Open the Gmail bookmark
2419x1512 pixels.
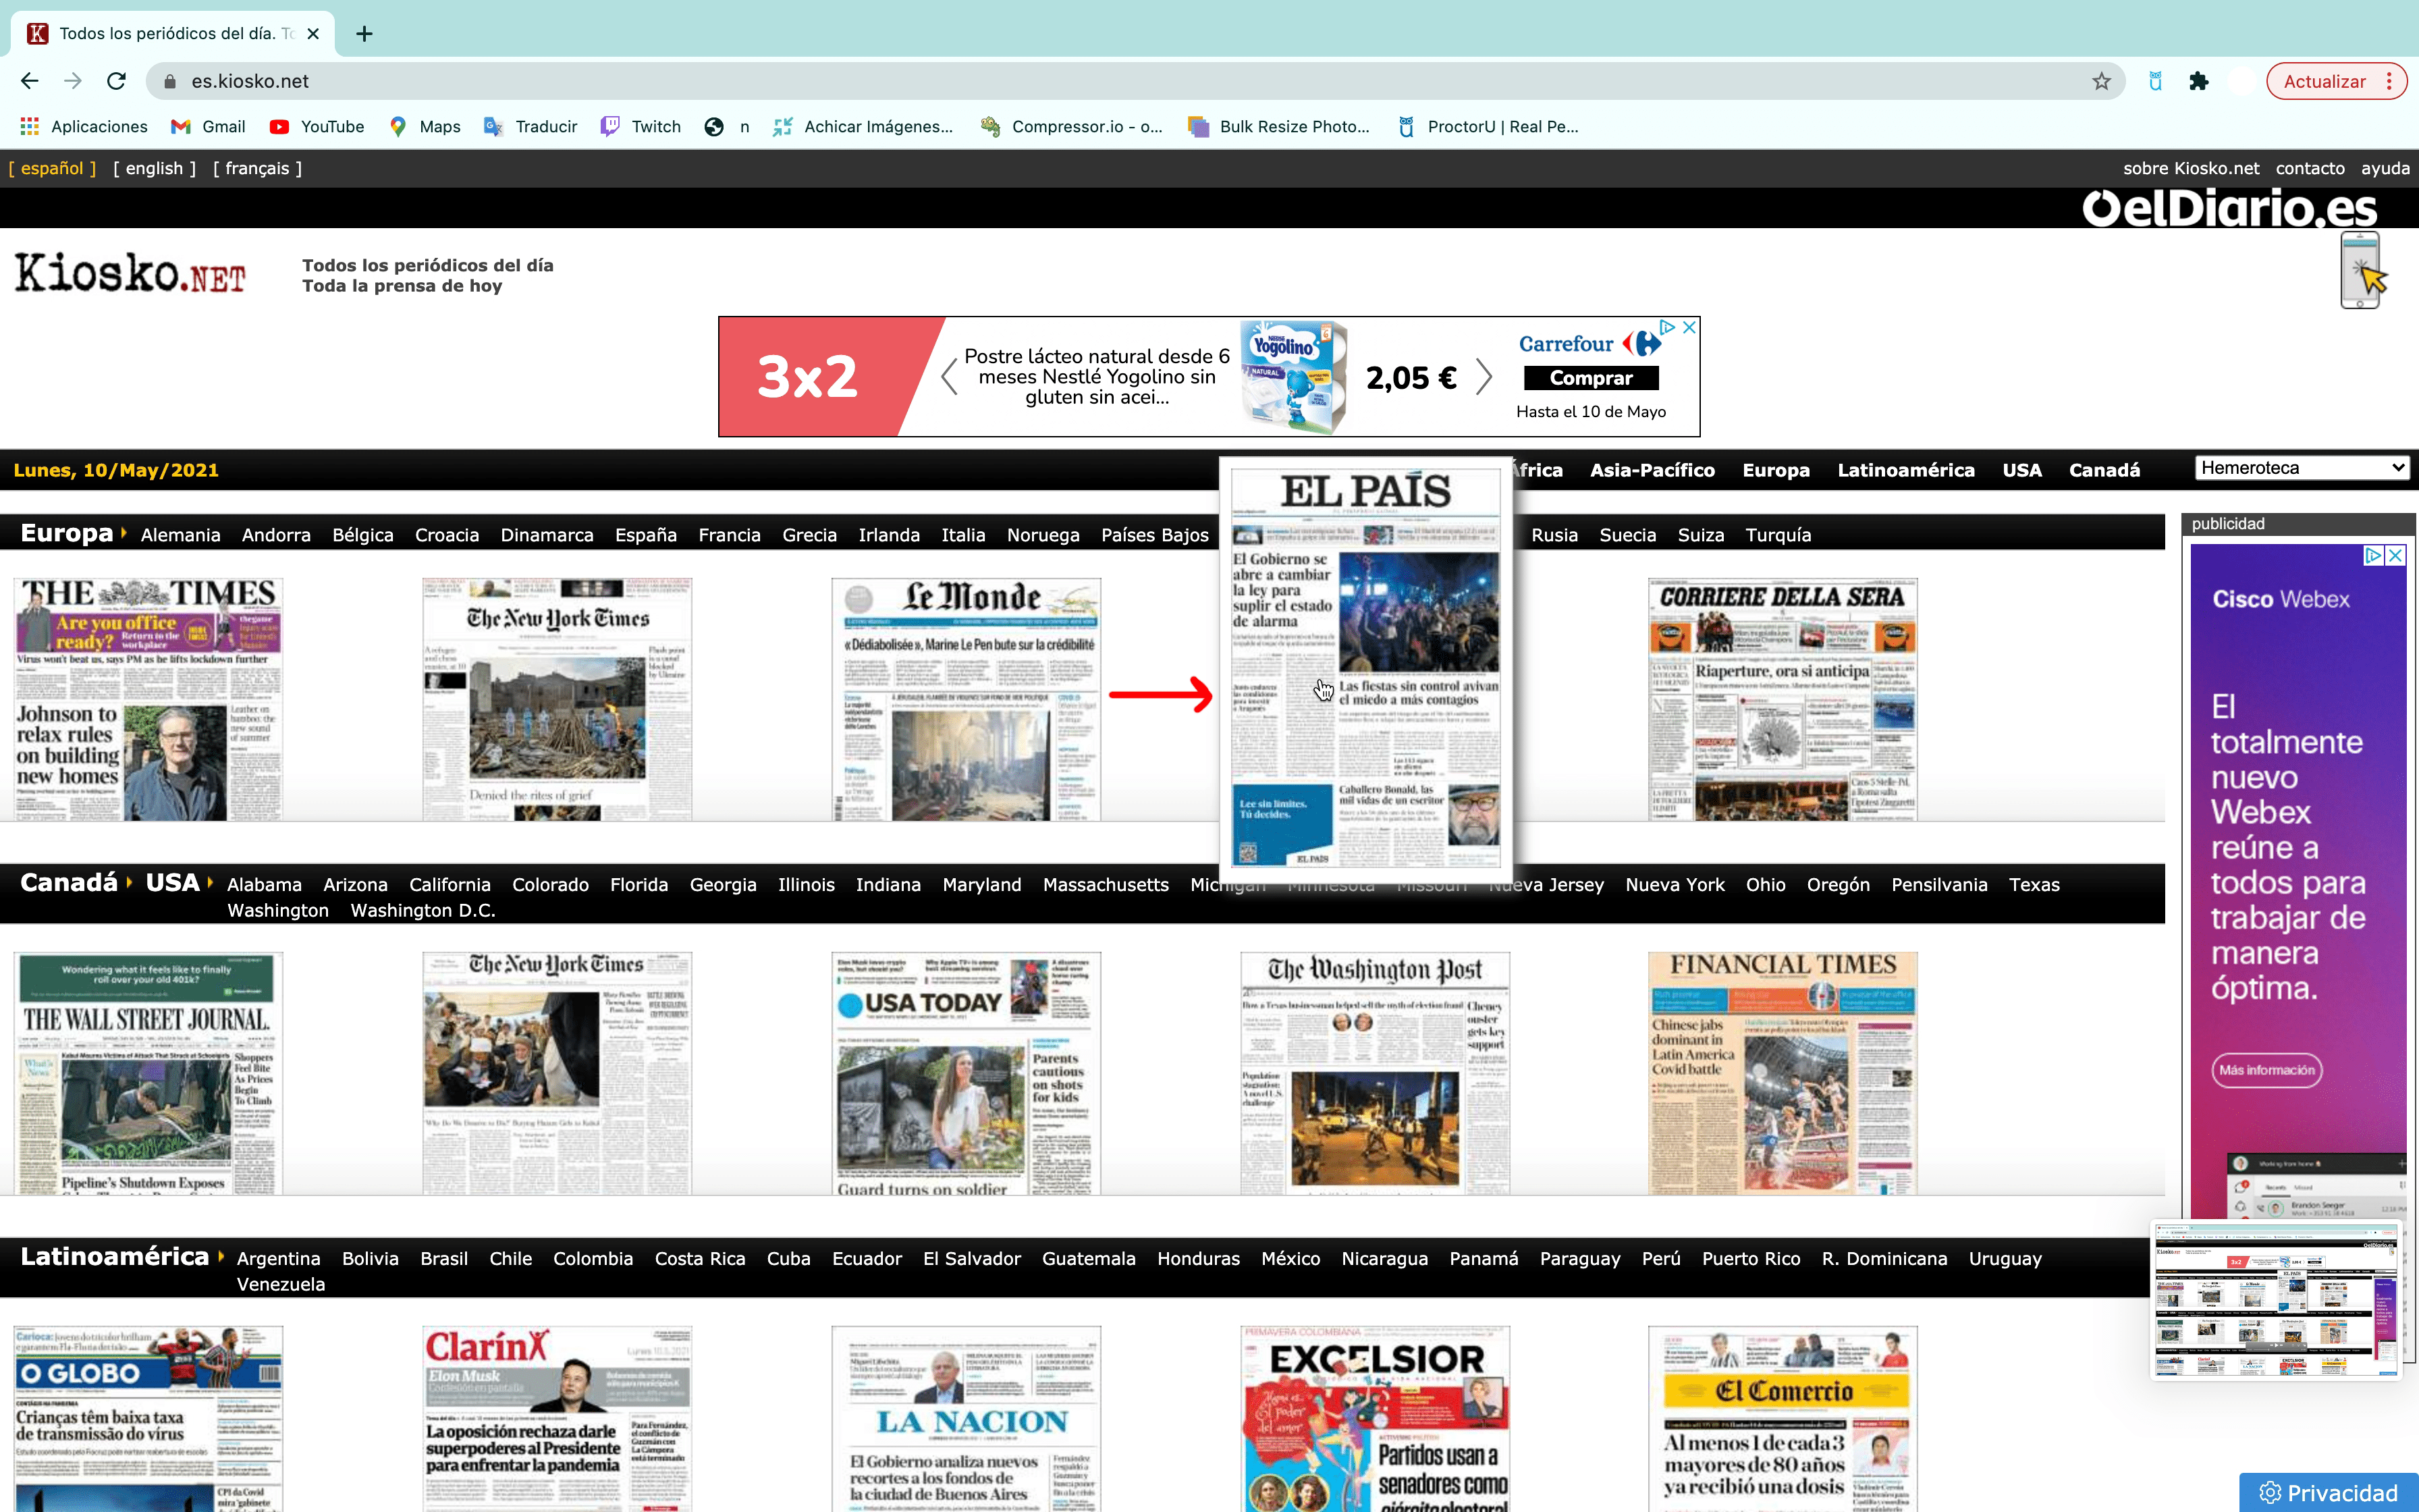click(209, 126)
